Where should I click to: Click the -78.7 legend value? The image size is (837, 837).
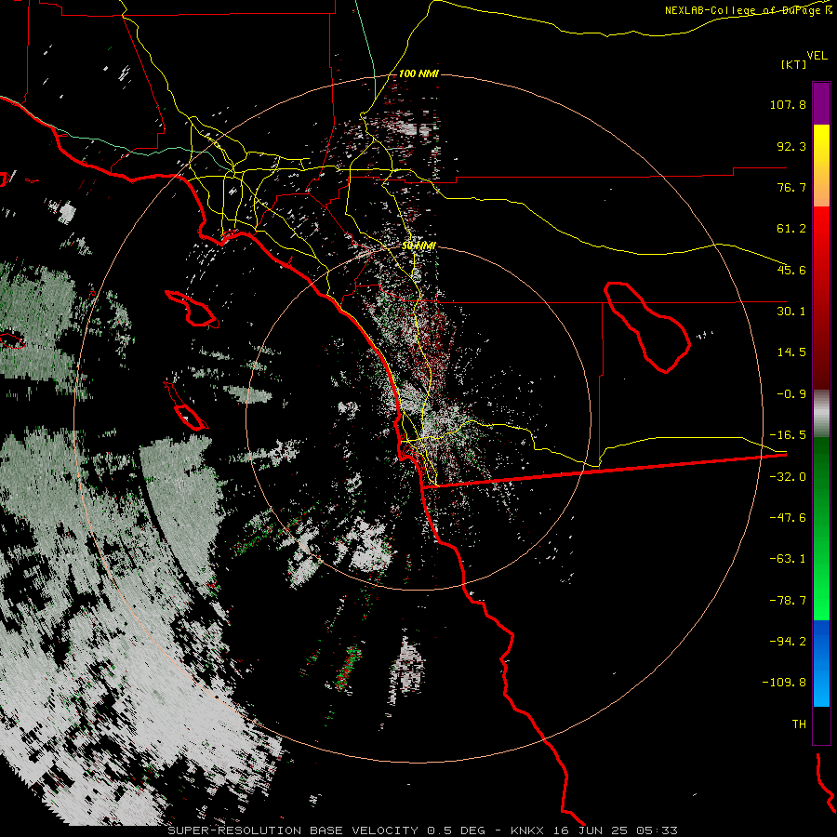click(788, 601)
